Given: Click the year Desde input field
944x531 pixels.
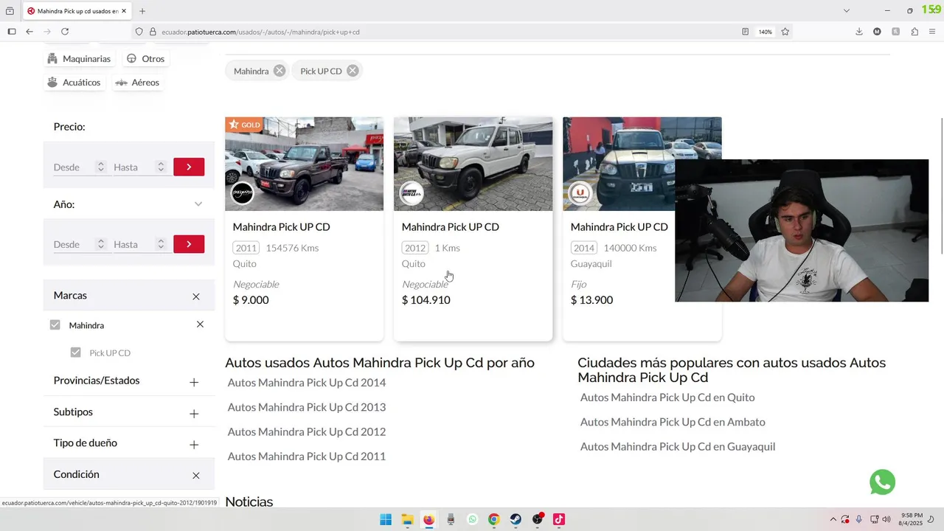Looking at the screenshot, I should point(74,244).
